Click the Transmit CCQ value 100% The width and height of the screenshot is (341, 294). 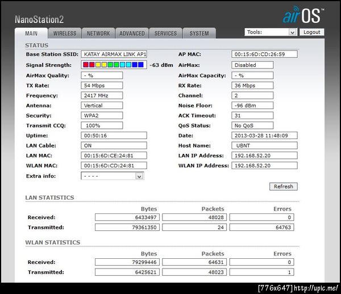coord(102,125)
